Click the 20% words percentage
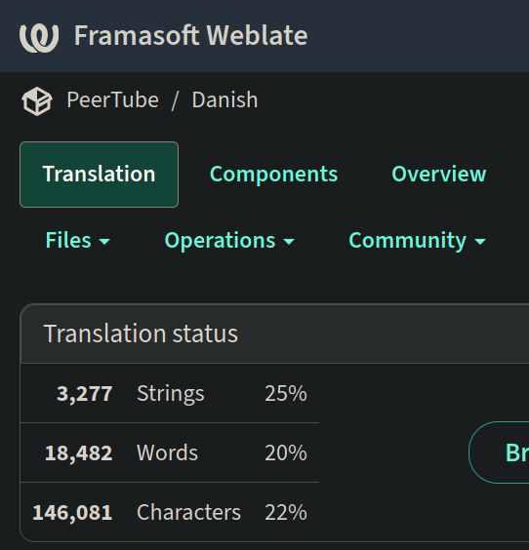529x550 pixels. 286,452
